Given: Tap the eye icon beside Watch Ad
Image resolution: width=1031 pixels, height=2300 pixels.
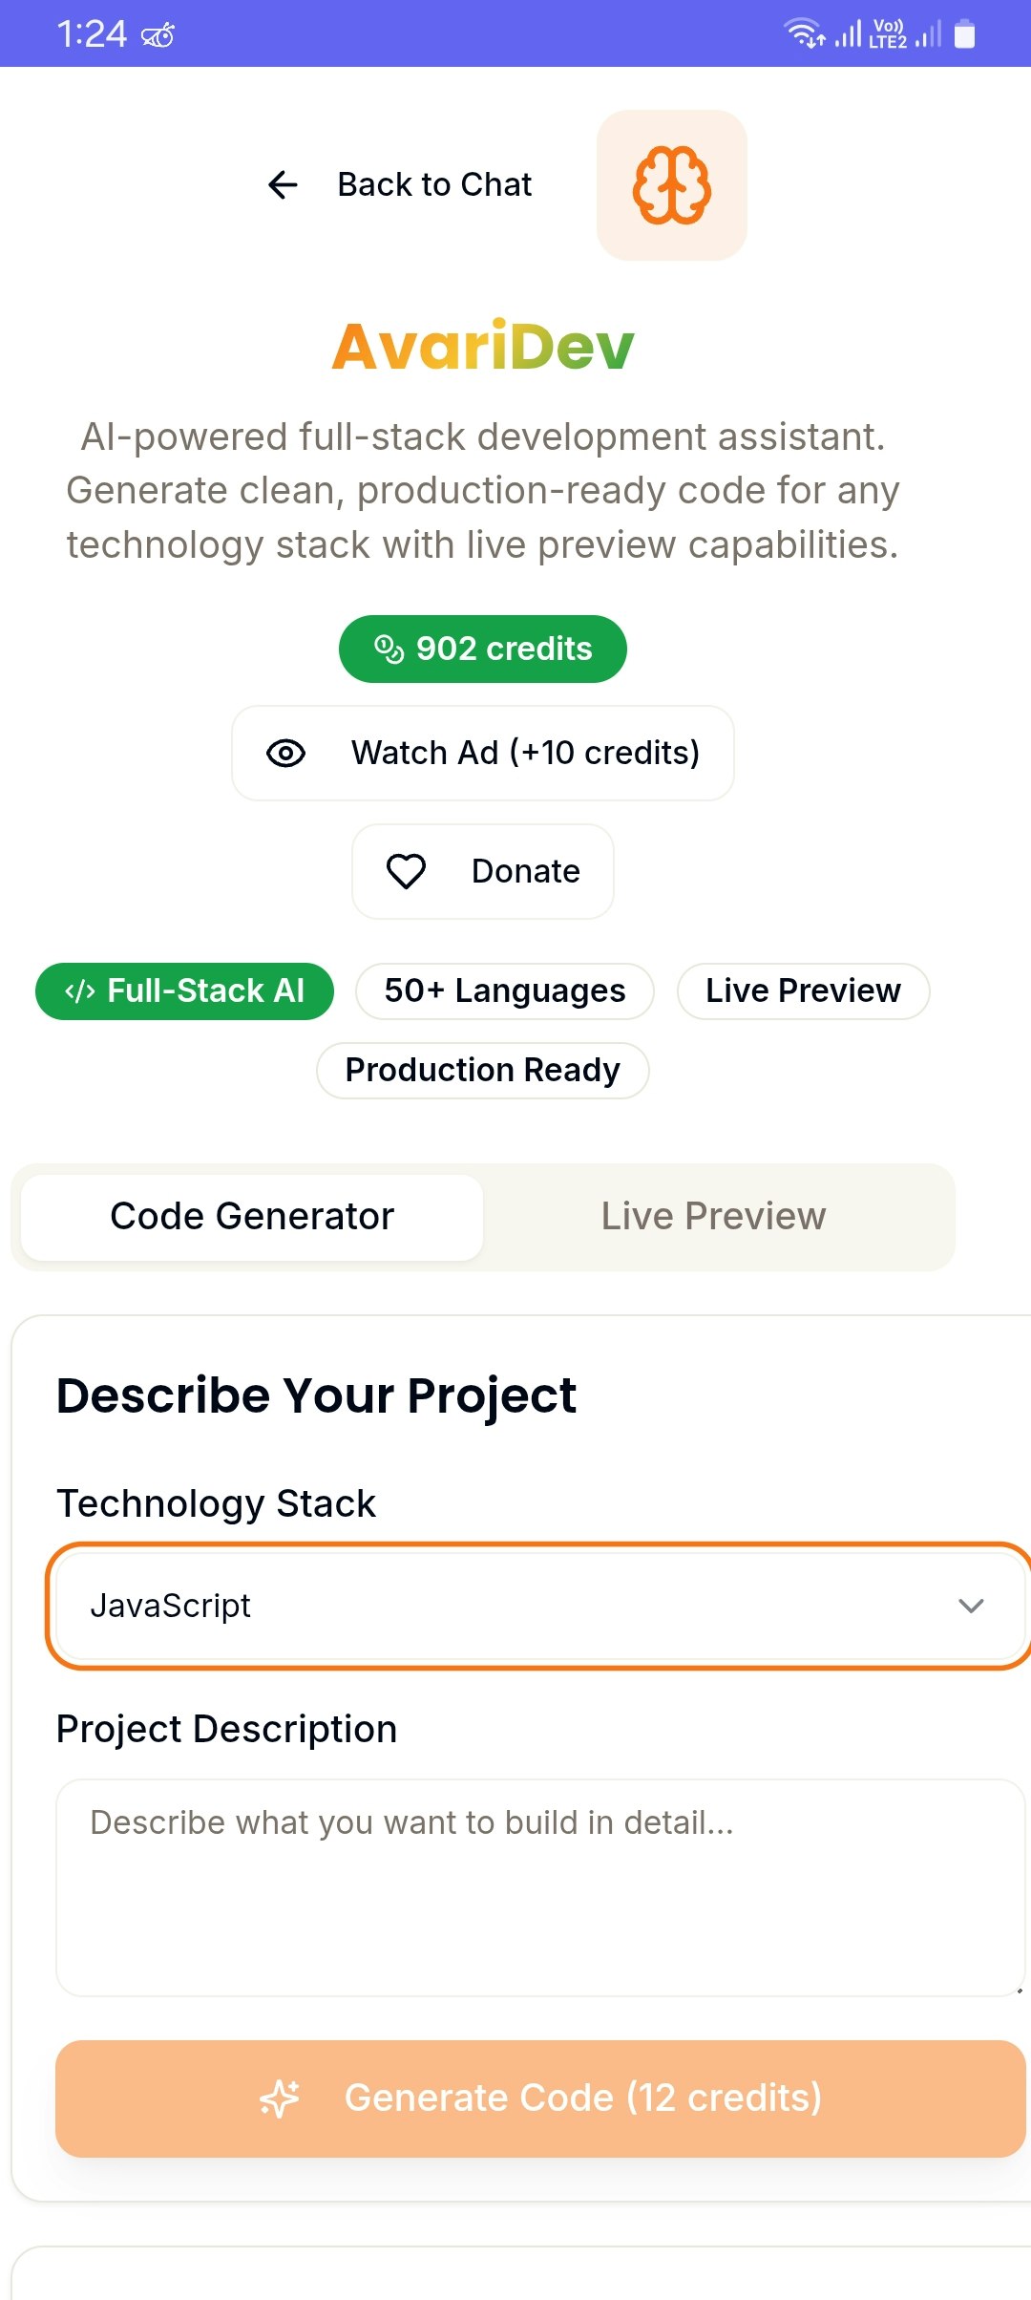Looking at the screenshot, I should click(285, 754).
